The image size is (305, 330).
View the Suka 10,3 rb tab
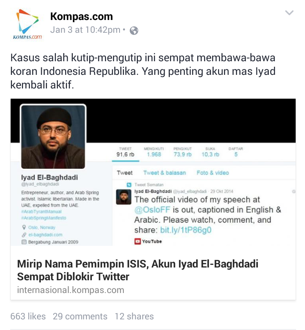pyautogui.click(x=210, y=152)
